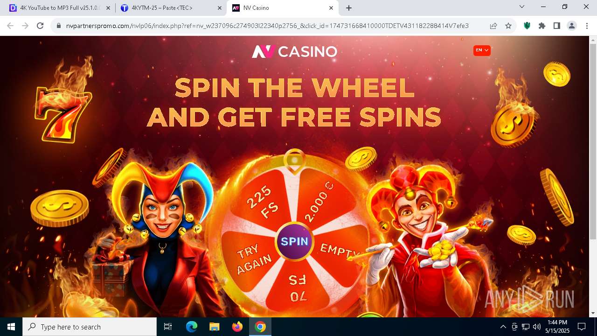Switch to the 4KYTM-25 Paste tab
This screenshot has height=336, width=597.
[x=170, y=8]
